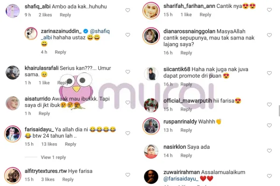Like shafiq_albi's comment with heart icon

click(128, 10)
